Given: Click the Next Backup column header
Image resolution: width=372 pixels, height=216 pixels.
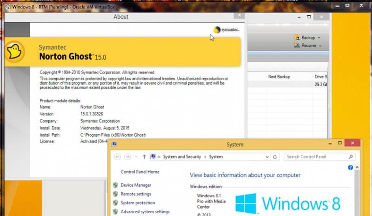Looking at the screenshot, I should pos(279,77).
